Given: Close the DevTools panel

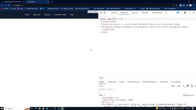Looking at the screenshot, I should (x=194, y=13).
